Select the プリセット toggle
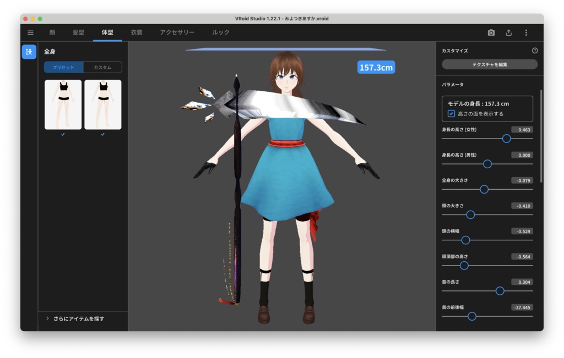 click(64, 67)
